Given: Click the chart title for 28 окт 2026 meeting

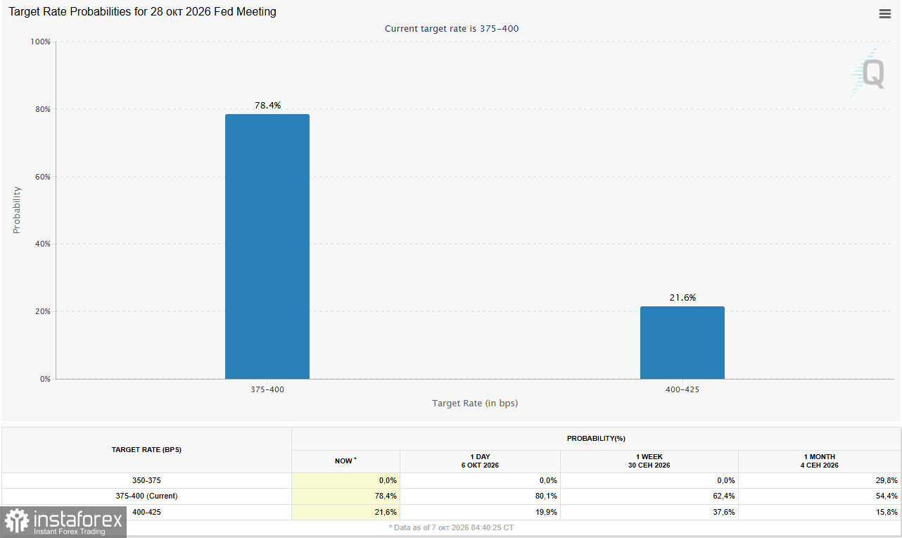Looking at the screenshot, I should click(143, 12).
